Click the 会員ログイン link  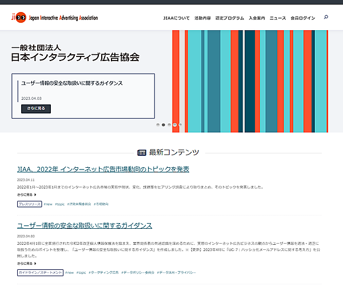302,18
